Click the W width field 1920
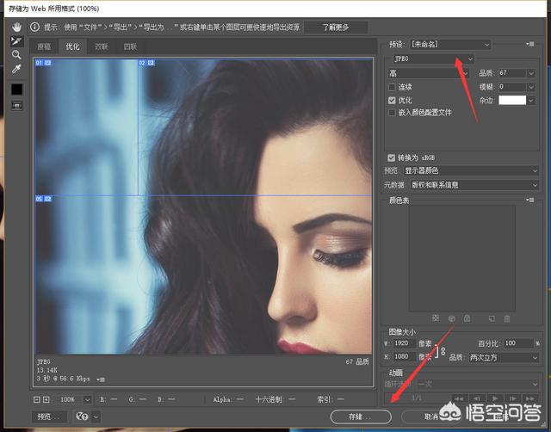This screenshot has height=432, width=551. [404, 343]
